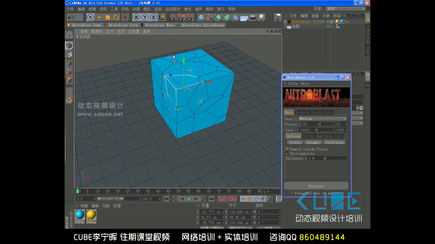
Task: Open the 插件 menu
Action: coord(199,9)
